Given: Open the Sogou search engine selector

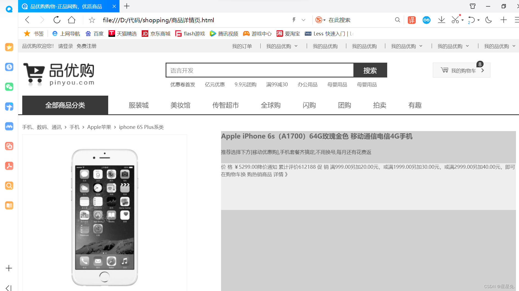Looking at the screenshot, I should pos(320,20).
